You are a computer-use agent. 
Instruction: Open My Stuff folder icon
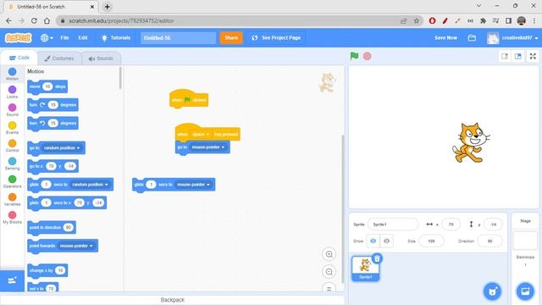click(472, 37)
